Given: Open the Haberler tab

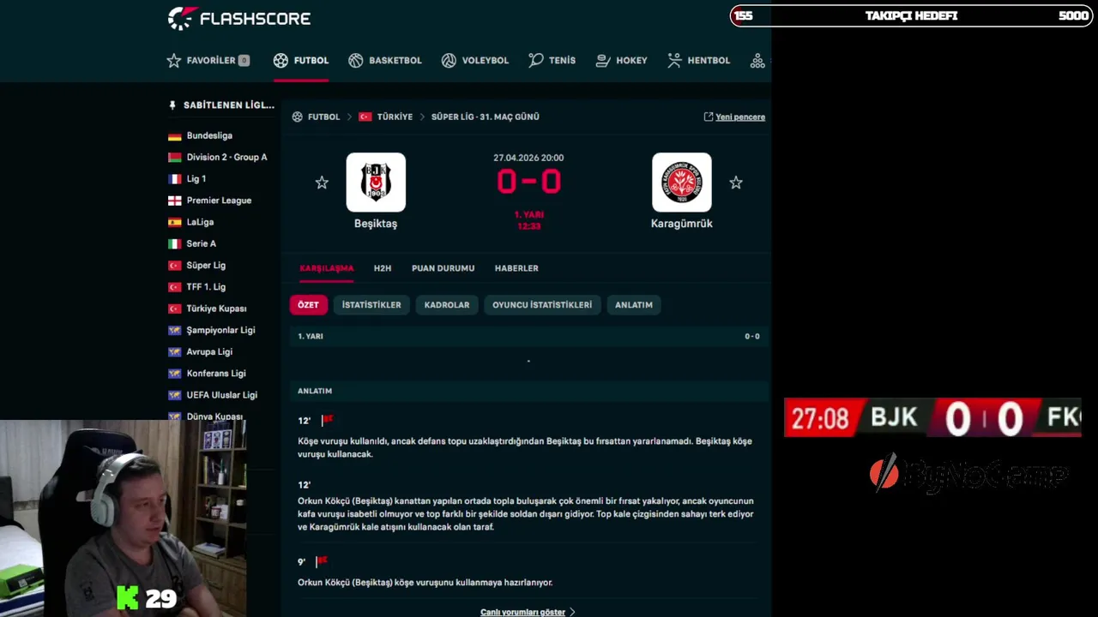Looking at the screenshot, I should tap(516, 268).
